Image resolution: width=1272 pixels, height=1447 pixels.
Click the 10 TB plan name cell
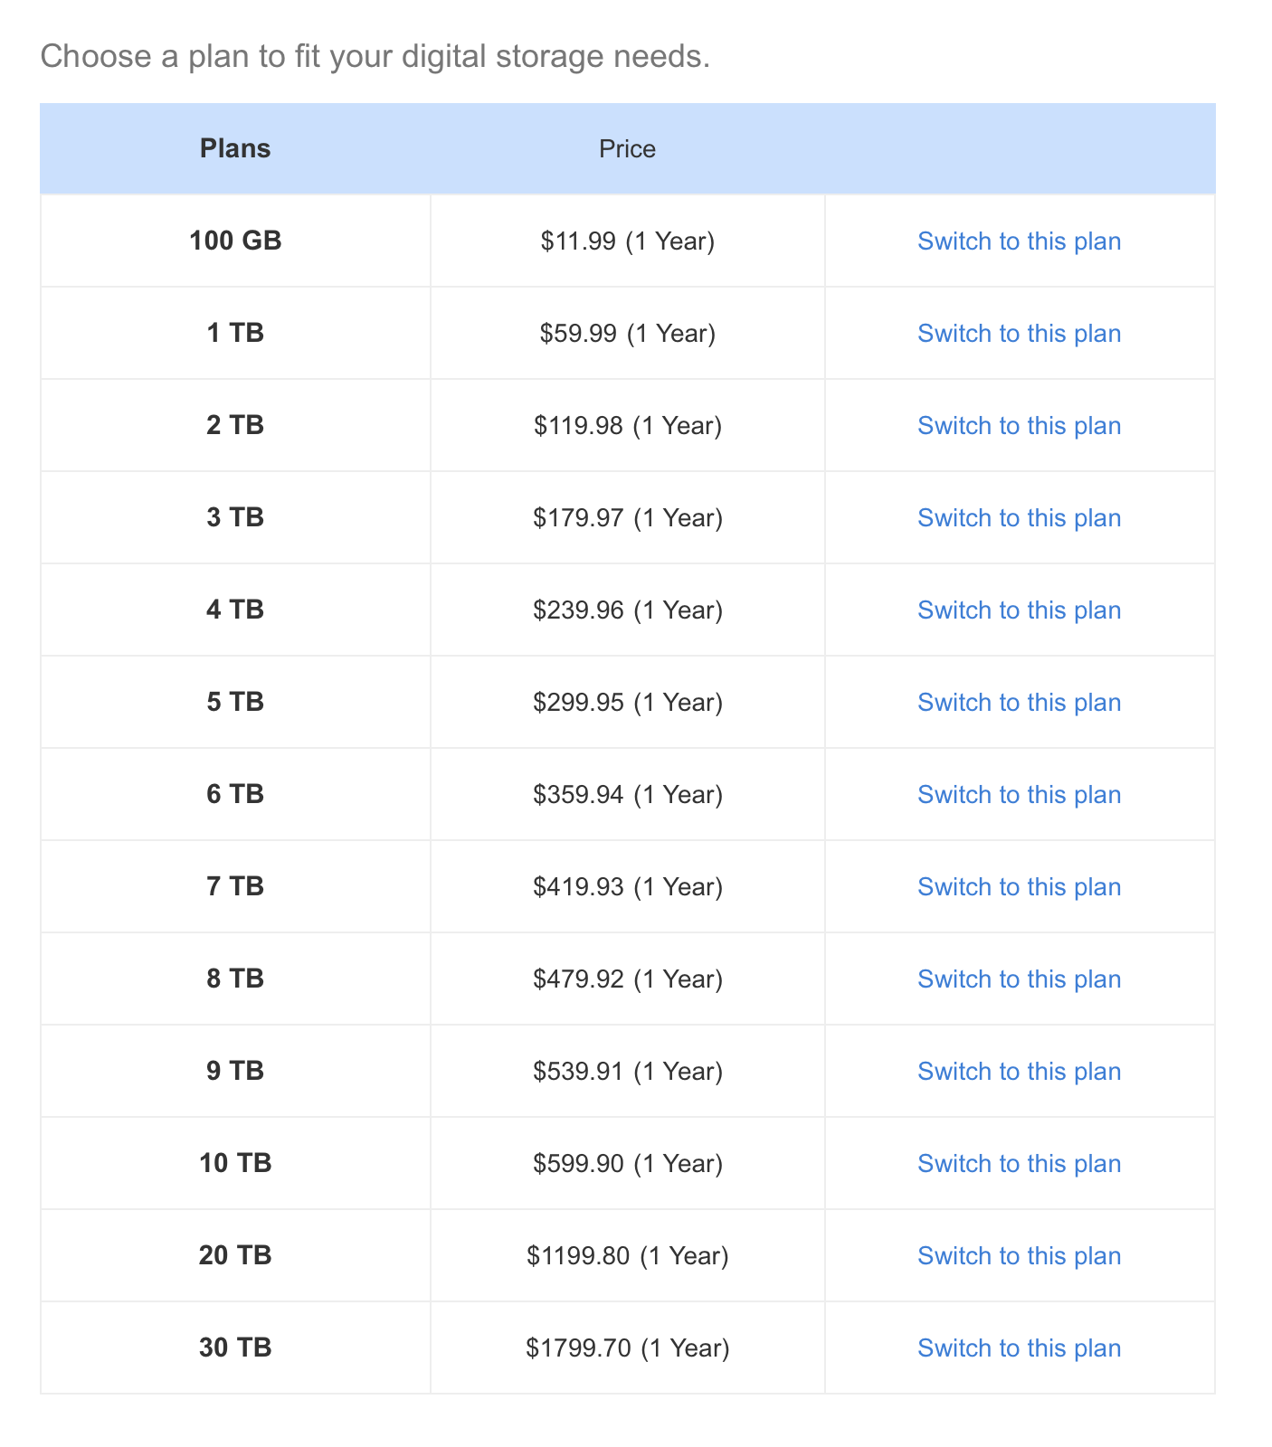pos(235,1164)
